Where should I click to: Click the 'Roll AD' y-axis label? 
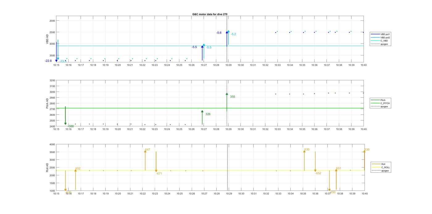pyautogui.click(x=47, y=167)
